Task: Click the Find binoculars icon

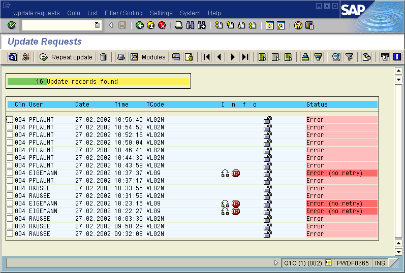Action: [x=190, y=25]
